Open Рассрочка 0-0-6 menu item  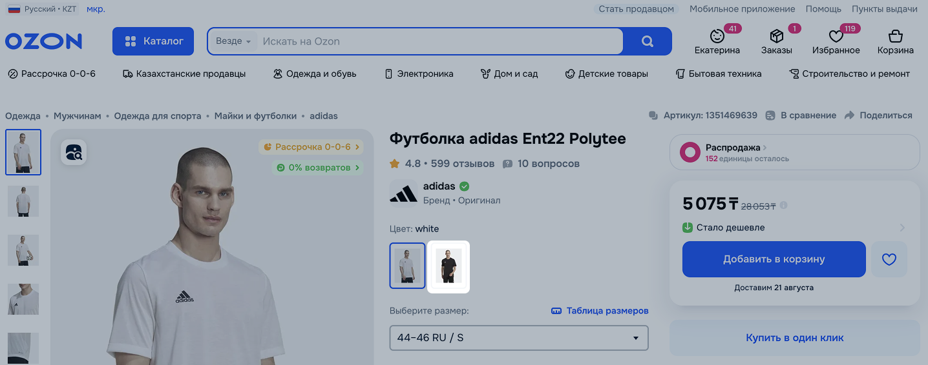coord(52,74)
